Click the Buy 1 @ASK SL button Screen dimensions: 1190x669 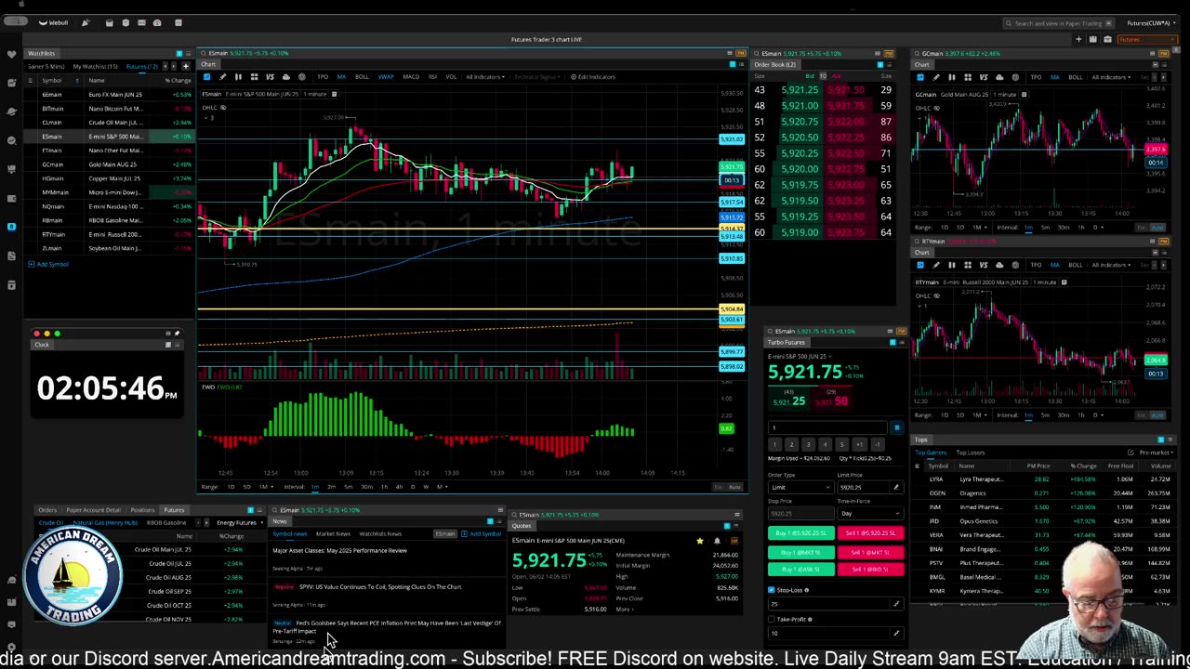(800, 570)
